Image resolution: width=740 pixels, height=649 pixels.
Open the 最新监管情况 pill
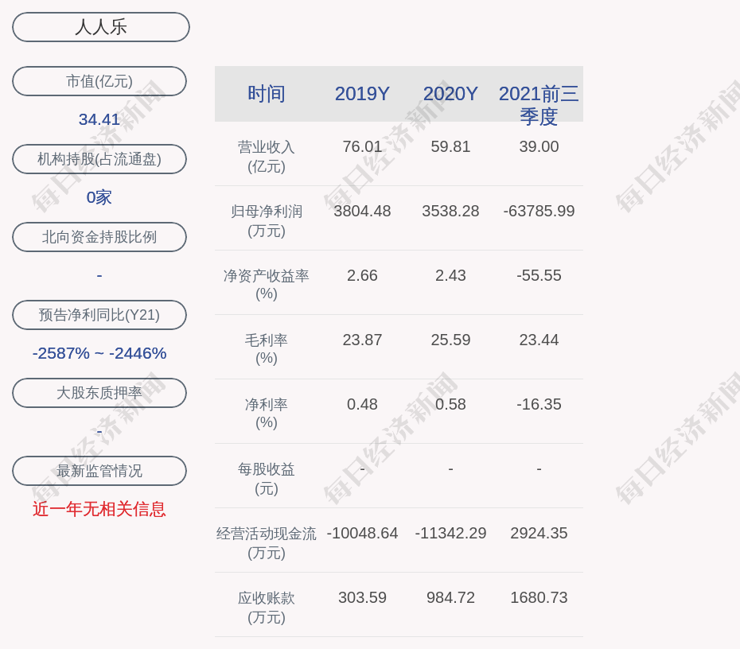[99, 471]
